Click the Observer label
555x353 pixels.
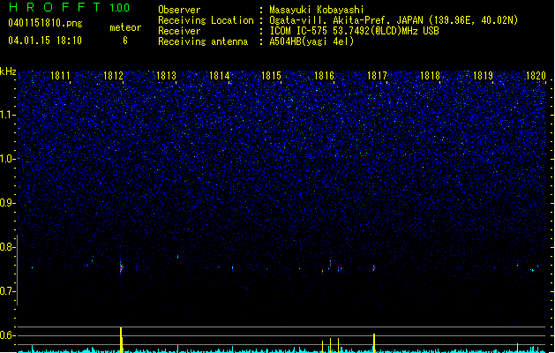(179, 10)
